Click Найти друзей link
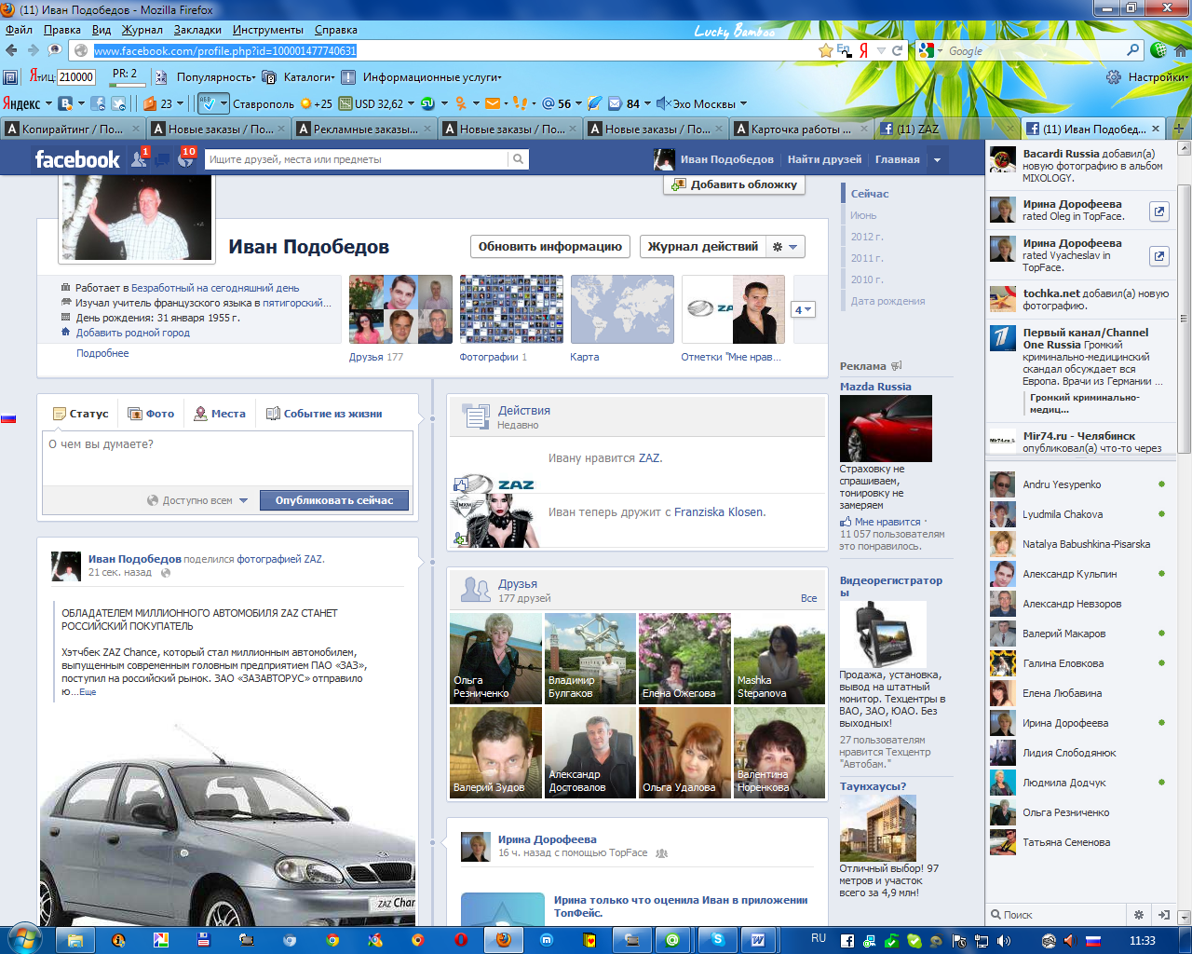1192x954 pixels. coord(824,159)
